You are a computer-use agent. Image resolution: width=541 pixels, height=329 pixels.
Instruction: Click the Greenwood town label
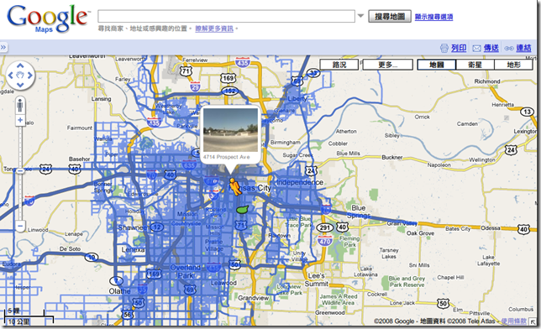[330, 312]
